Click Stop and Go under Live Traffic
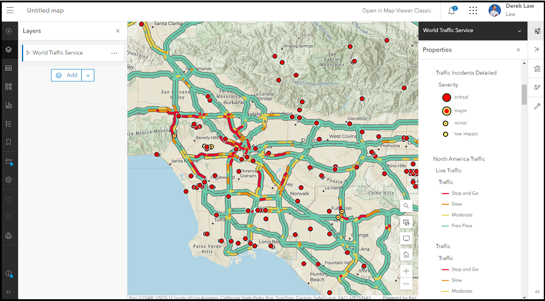The height and width of the screenshot is (301, 545). coord(465,194)
